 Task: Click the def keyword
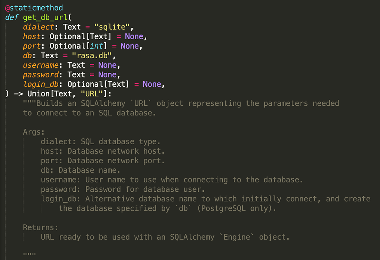click(12, 17)
